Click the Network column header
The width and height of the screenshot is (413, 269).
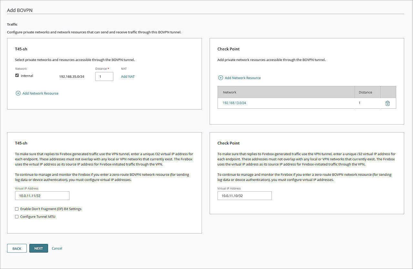(x=230, y=92)
